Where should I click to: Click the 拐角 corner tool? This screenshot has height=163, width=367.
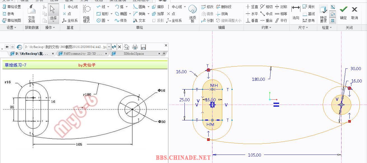point(222,13)
